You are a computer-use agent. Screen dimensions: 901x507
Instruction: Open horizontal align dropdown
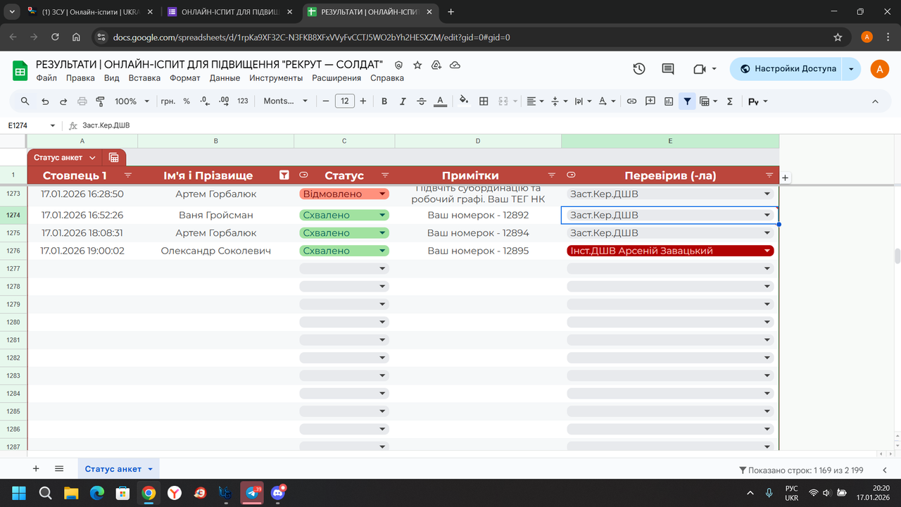point(535,101)
